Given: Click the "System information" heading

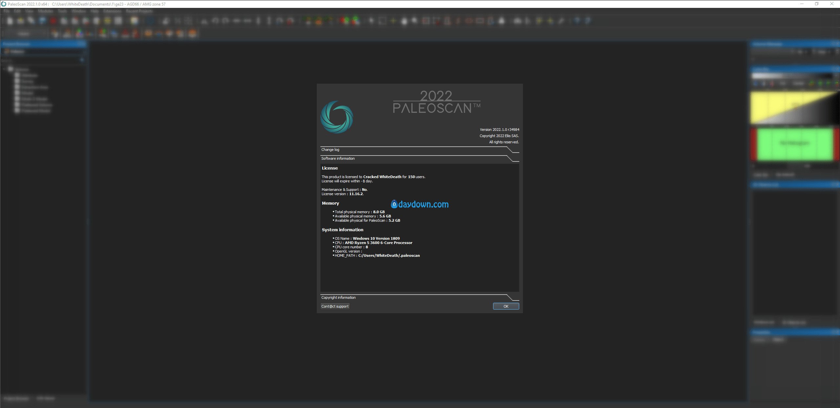Looking at the screenshot, I should pos(342,230).
